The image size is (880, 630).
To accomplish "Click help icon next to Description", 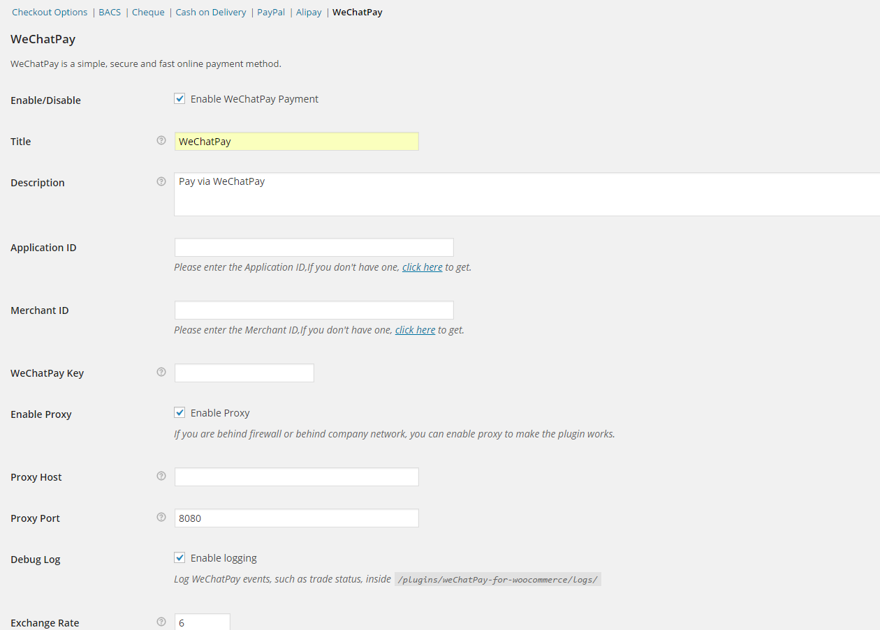I will (161, 181).
